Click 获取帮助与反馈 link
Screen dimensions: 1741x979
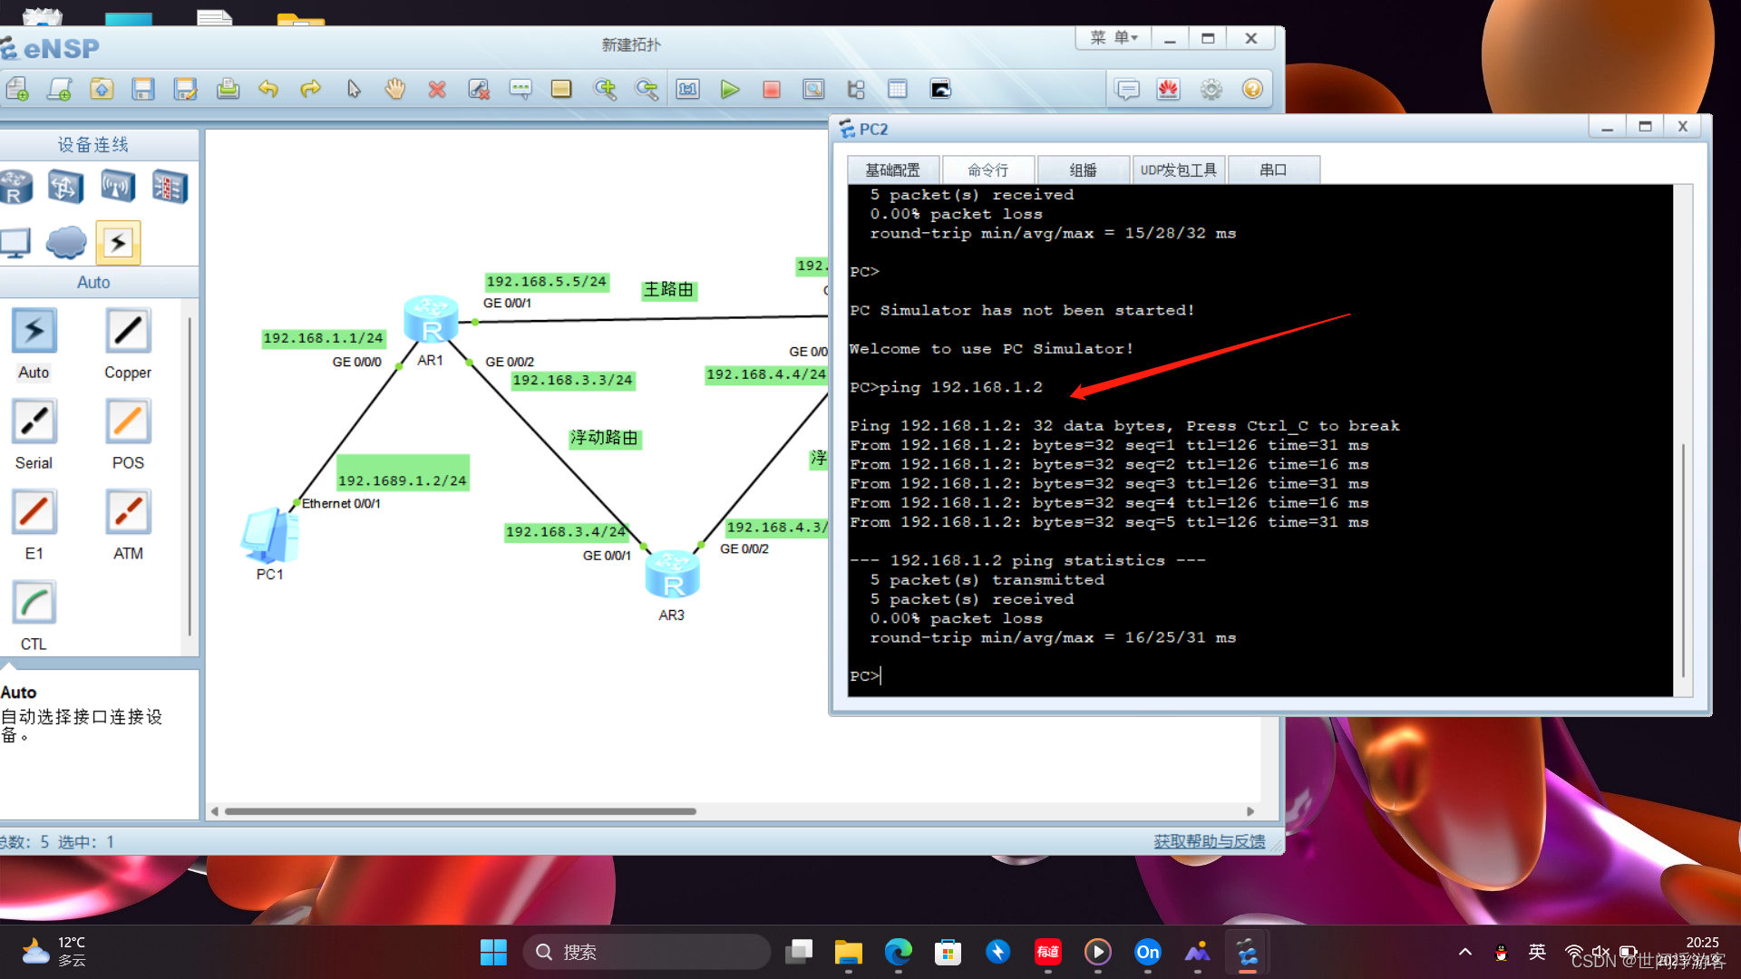click(x=1209, y=841)
